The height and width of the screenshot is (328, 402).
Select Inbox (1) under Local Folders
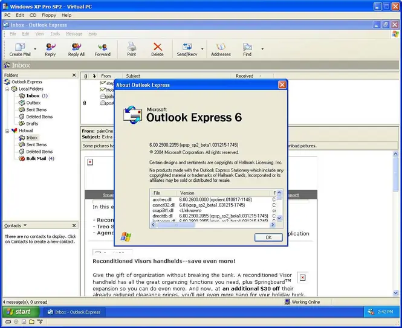click(x=37, y=96)
